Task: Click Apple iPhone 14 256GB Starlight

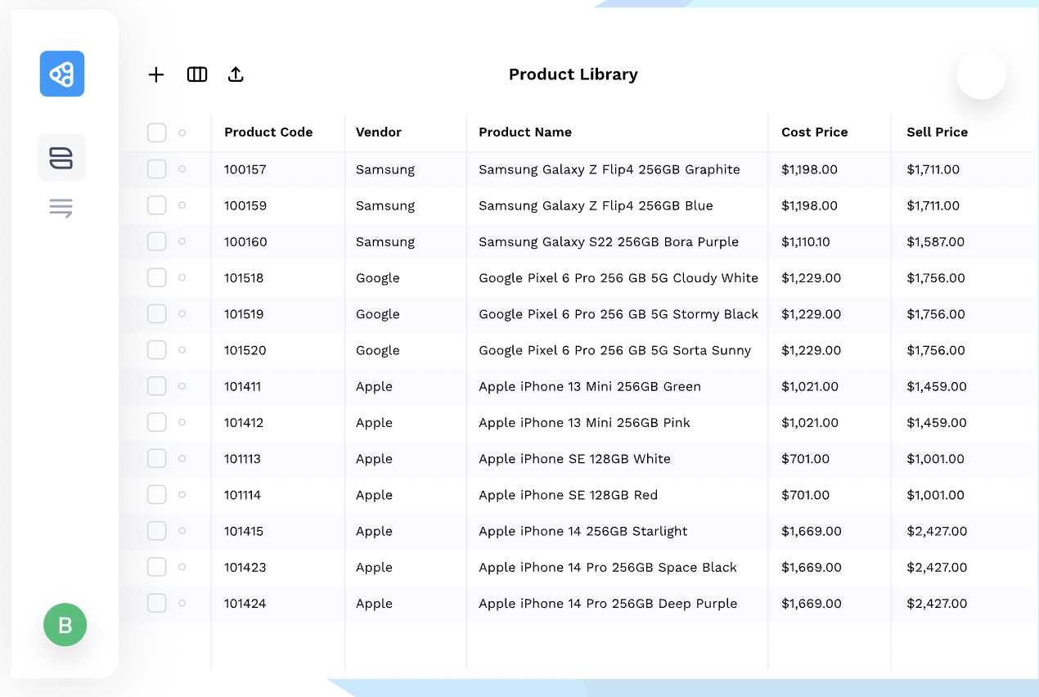Action: (x=583, y=531)
